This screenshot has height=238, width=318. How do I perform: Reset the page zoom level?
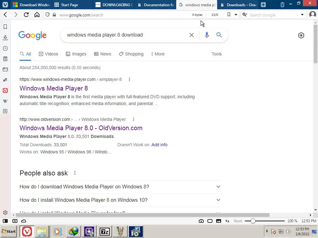coord(238,221)
